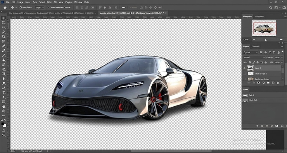The width and height of the screenshot is (287, 153).
Task: Toggle lock all padlock button
Action: point(266,62)
